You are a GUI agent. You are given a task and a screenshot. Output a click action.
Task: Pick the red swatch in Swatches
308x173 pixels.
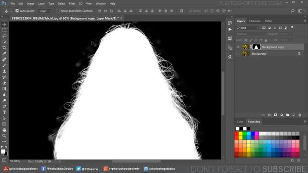pos(236,134)
